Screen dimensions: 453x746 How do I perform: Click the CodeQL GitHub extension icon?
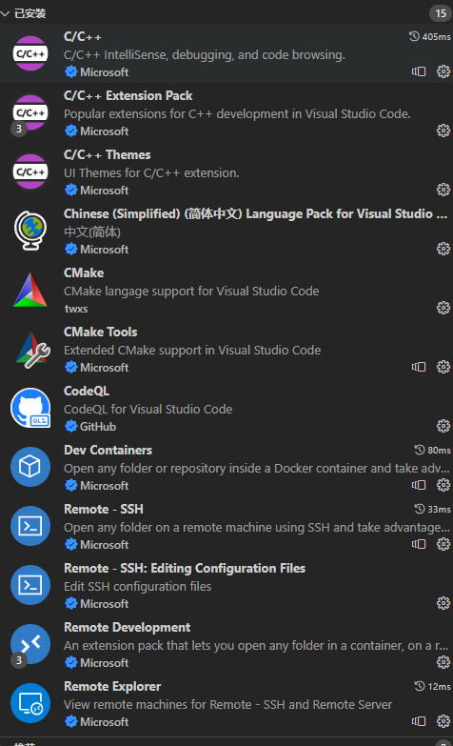(x=30, y=408)
